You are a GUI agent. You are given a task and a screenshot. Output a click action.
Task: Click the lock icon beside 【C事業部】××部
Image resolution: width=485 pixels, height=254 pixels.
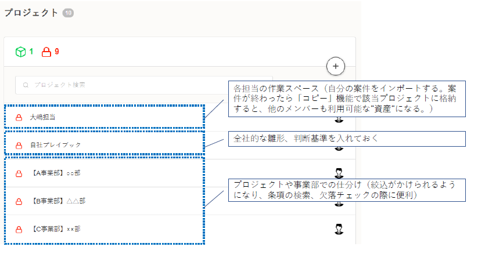coord(19,229)
